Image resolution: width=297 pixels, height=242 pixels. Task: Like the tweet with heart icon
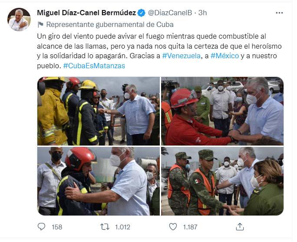173,227
